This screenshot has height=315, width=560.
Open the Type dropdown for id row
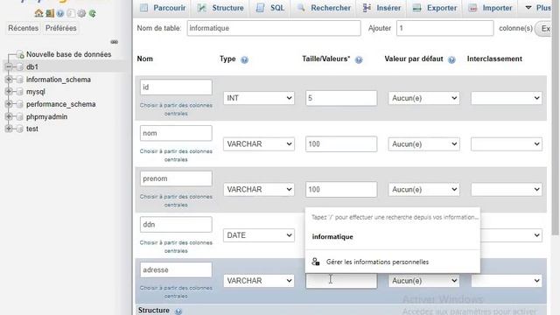(x=259, y=98)
